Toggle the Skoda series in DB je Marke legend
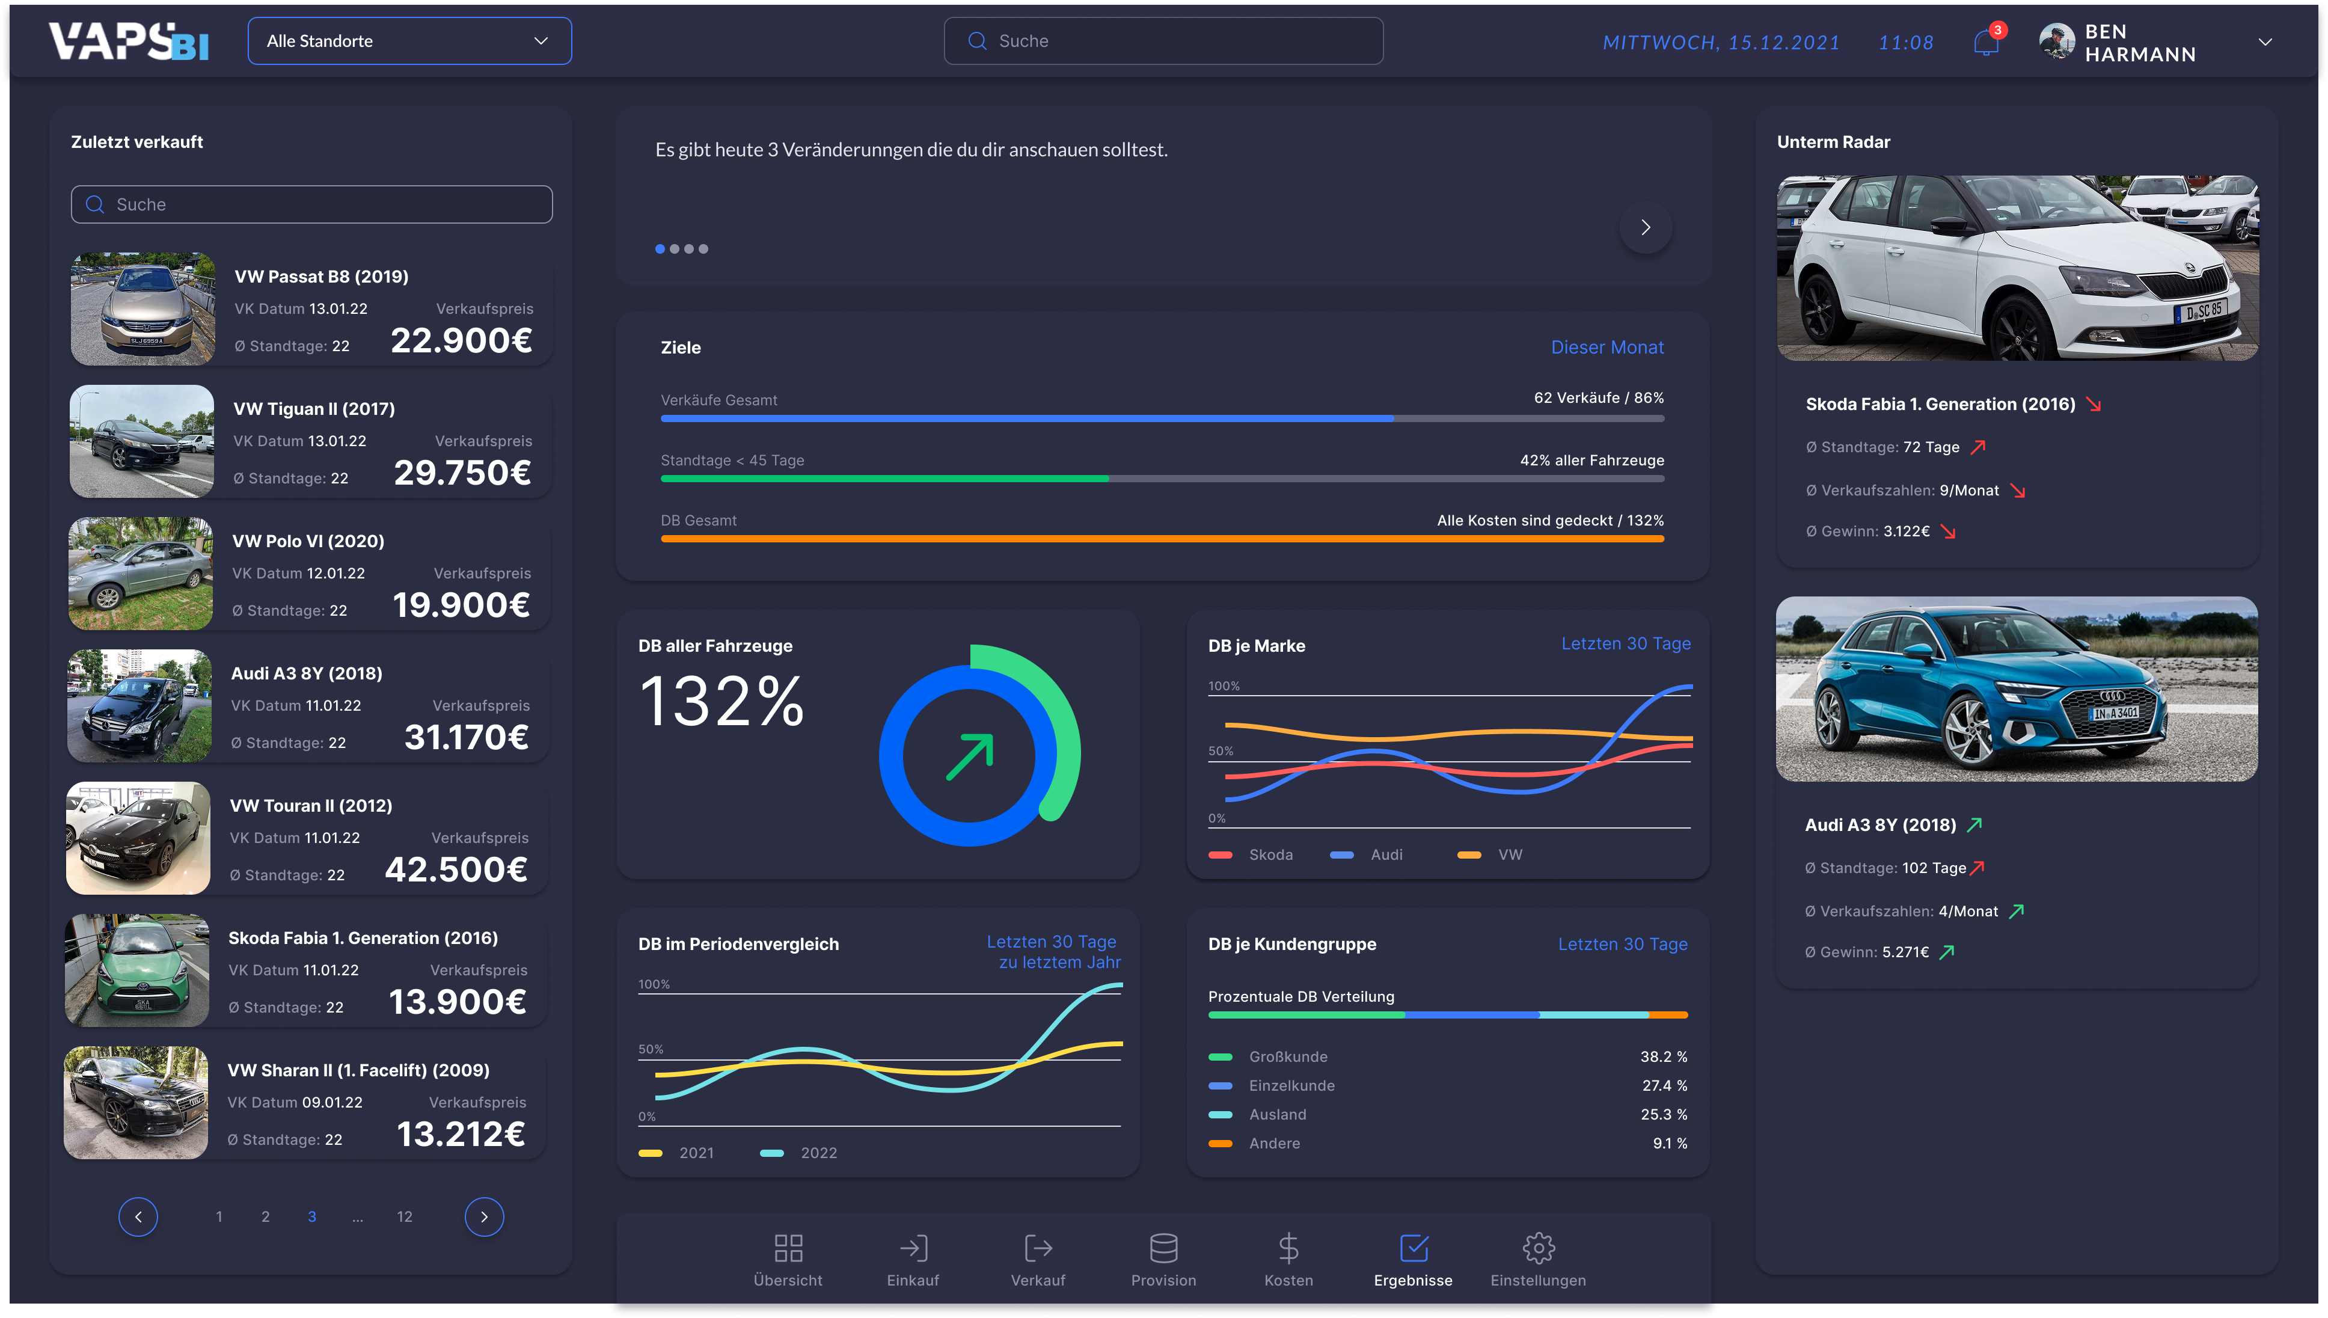 point(1251,854)
